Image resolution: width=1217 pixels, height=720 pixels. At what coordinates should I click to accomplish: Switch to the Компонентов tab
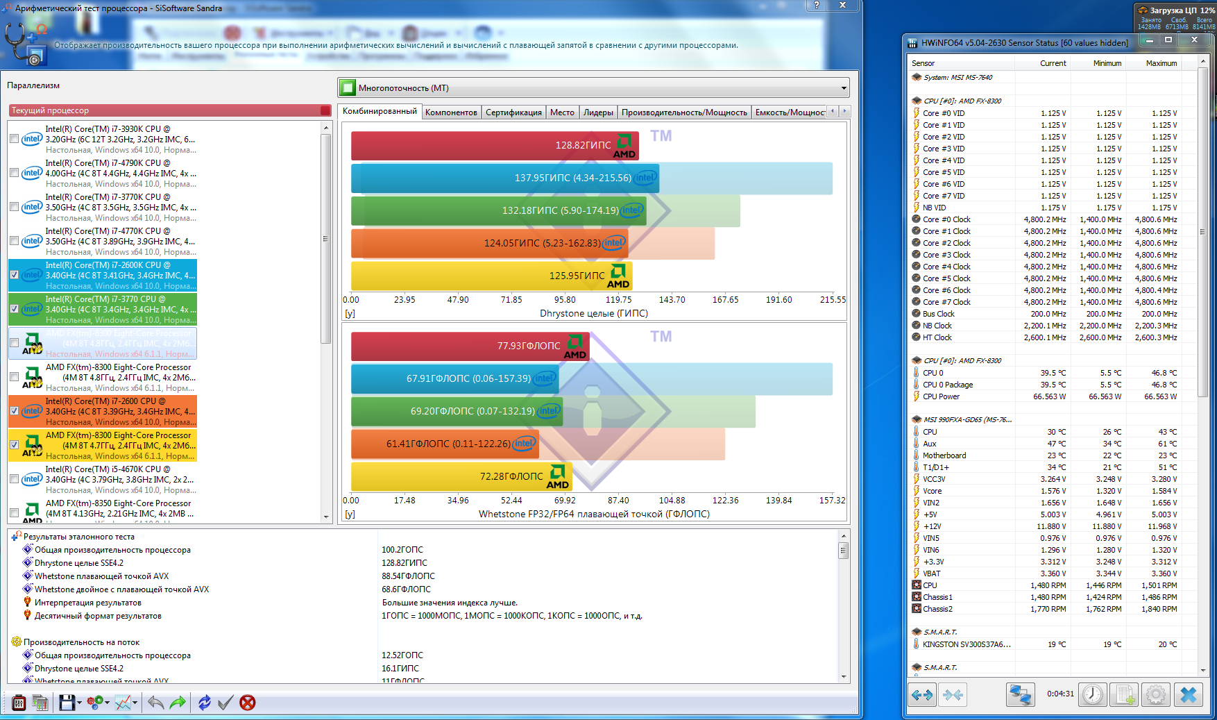(x=451, y=112)
